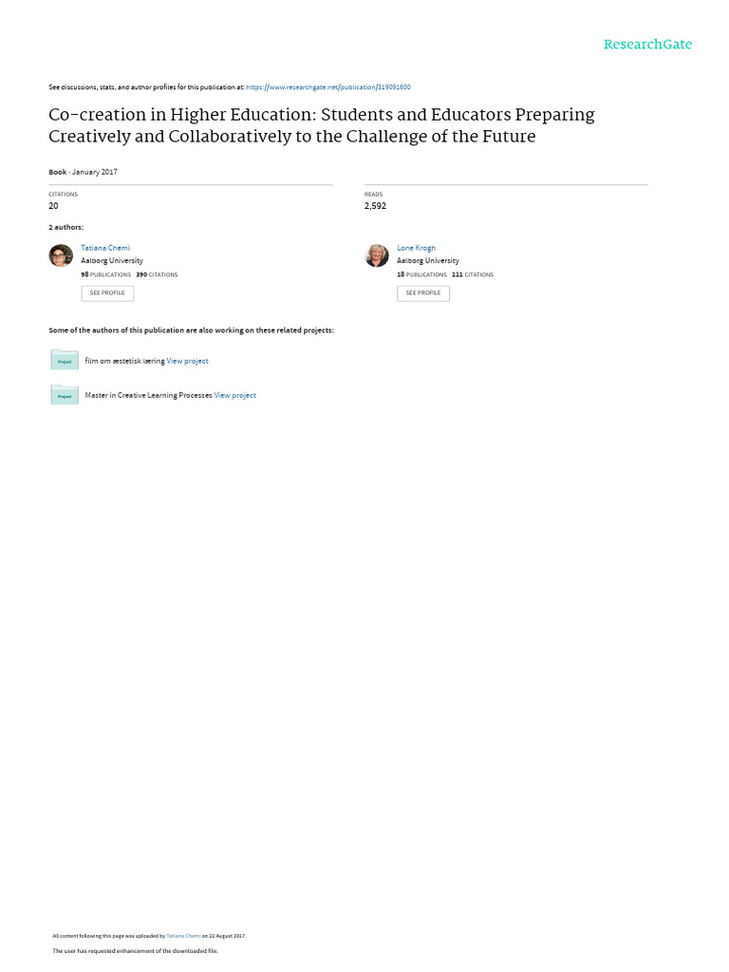The height and width of the screenshot is (972, 729).
Task: Click Lone Krogh's 111 citations stat
Action: pyautogui.click(x=473, y=274)
